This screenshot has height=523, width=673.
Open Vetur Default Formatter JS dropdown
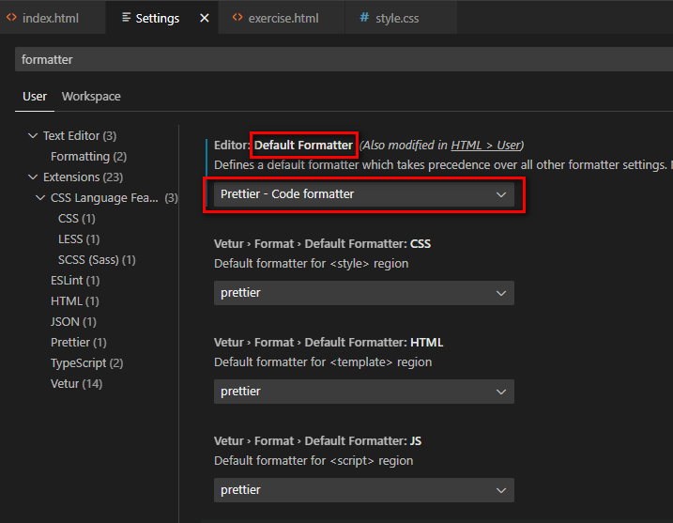364,490
